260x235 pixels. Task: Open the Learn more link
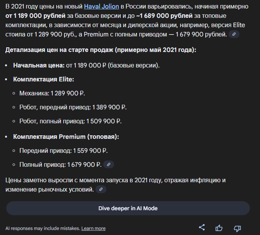(x=94, y=228)
